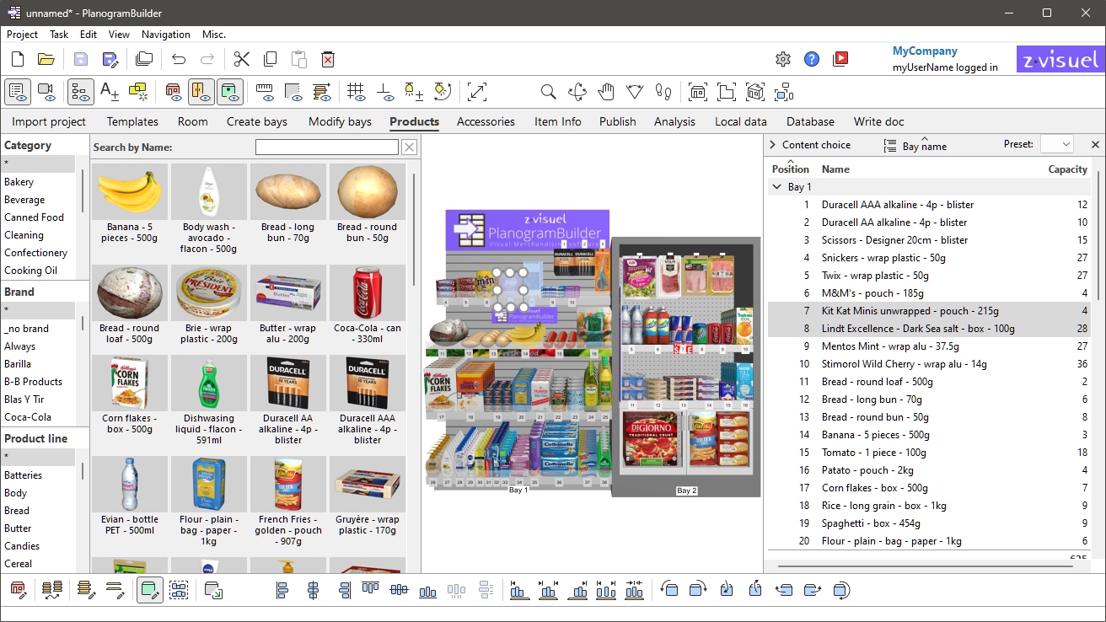
Task: Open the Navigation menu
Action: click(x=166, y=35)
